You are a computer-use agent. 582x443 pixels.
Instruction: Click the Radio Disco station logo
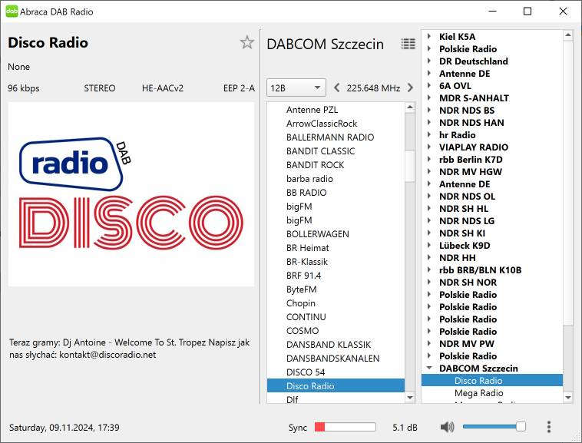[131, 194]
